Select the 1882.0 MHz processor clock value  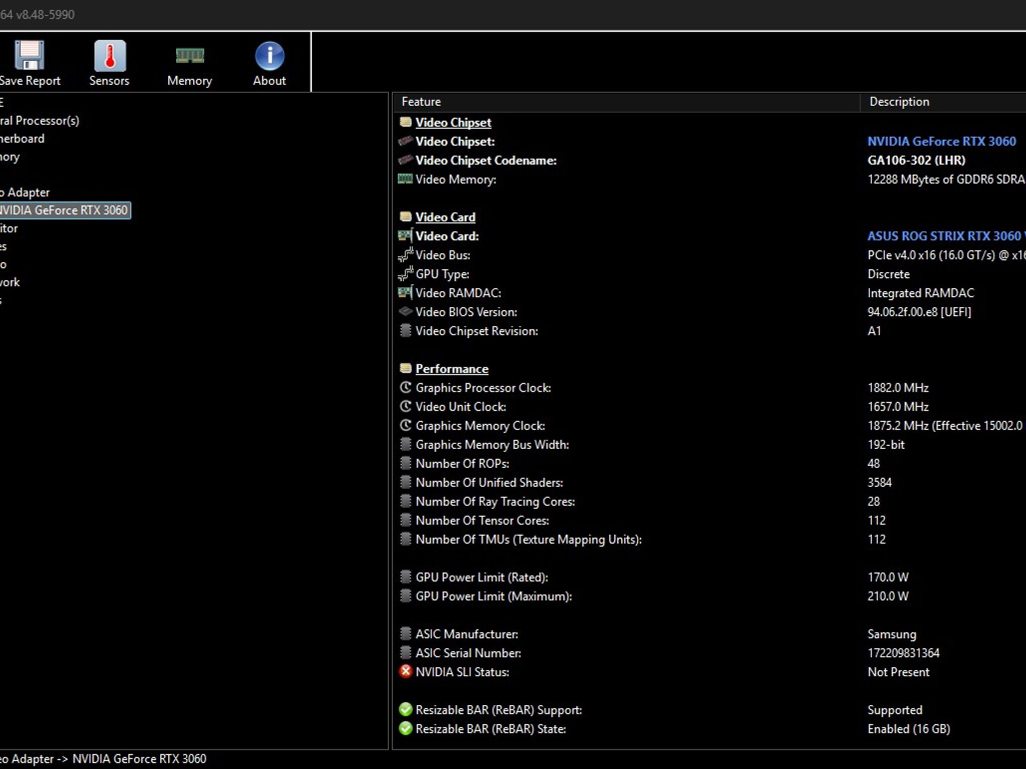click(x=898, y=388)
